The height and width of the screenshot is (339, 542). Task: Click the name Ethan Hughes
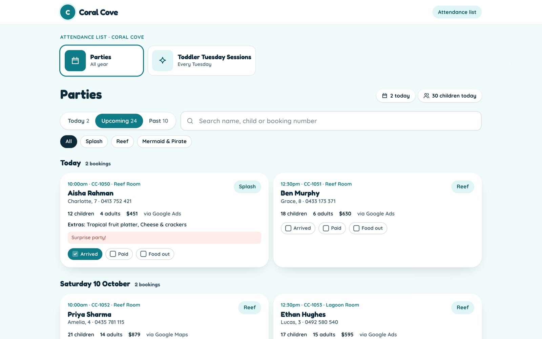(x=303, y=315)
